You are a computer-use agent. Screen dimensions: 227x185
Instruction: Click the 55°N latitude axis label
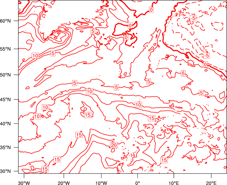click(x=5, y=49)
